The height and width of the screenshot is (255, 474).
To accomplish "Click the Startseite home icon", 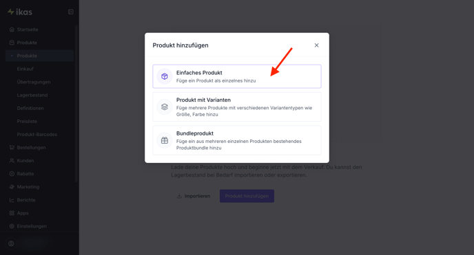I will 12,30.
